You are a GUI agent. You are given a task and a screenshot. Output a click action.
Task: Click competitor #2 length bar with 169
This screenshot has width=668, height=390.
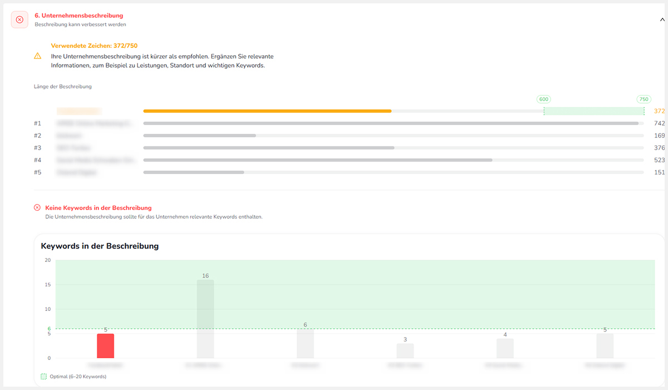[x=199, y=135]
